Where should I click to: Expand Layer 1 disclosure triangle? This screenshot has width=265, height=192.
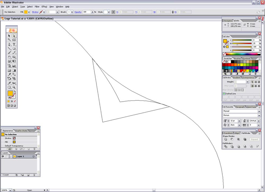pyautogui.click(x=11, y=156)
